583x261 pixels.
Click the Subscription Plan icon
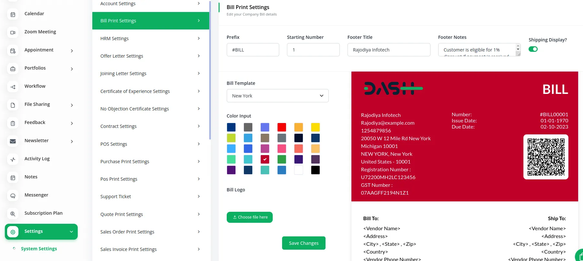13,213
